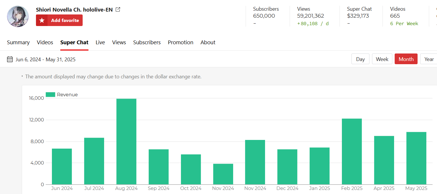Screen dimensions: 437x194
Task: Open date range Jun 6, 2024 - May 31, 2025
Action: [x=46, y=60]
